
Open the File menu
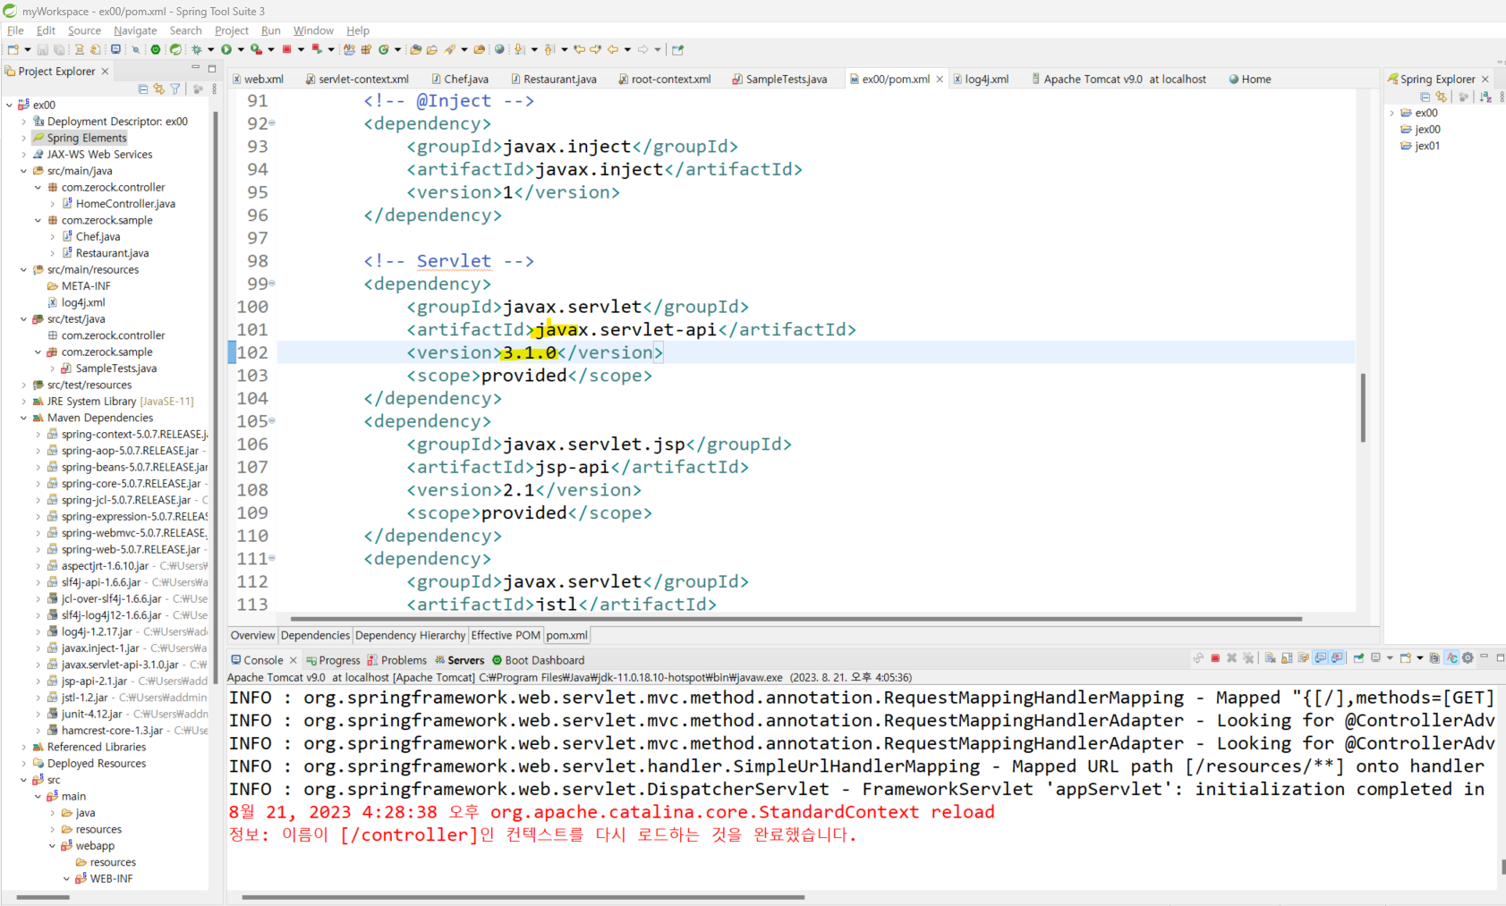(x=15, y=30)
